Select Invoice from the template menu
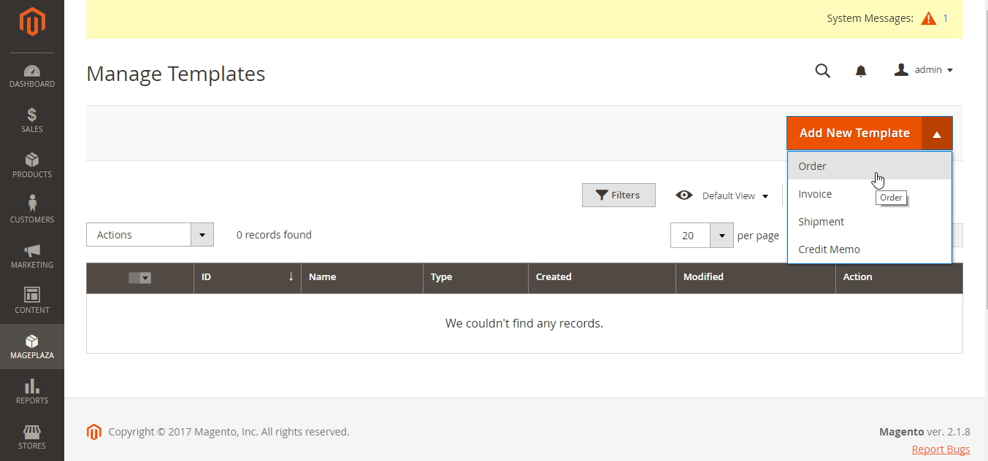This screenshot has width=988, height=461. pos(815,194)
